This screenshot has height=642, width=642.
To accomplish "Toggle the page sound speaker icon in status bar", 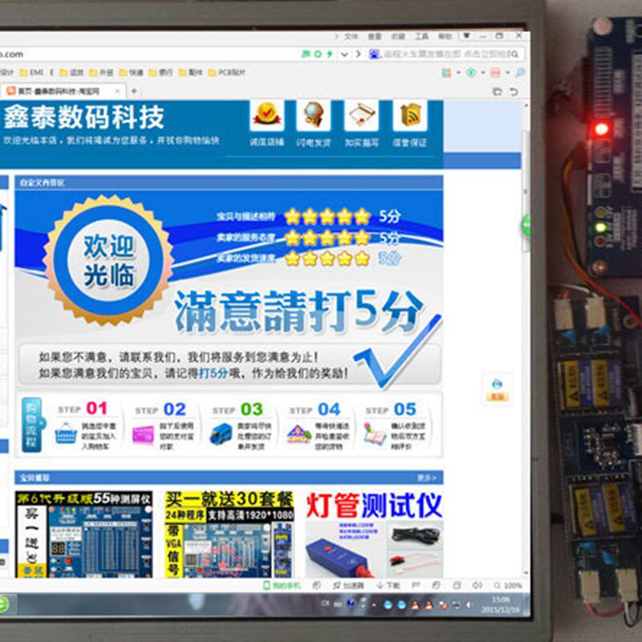I will (477, 586).
